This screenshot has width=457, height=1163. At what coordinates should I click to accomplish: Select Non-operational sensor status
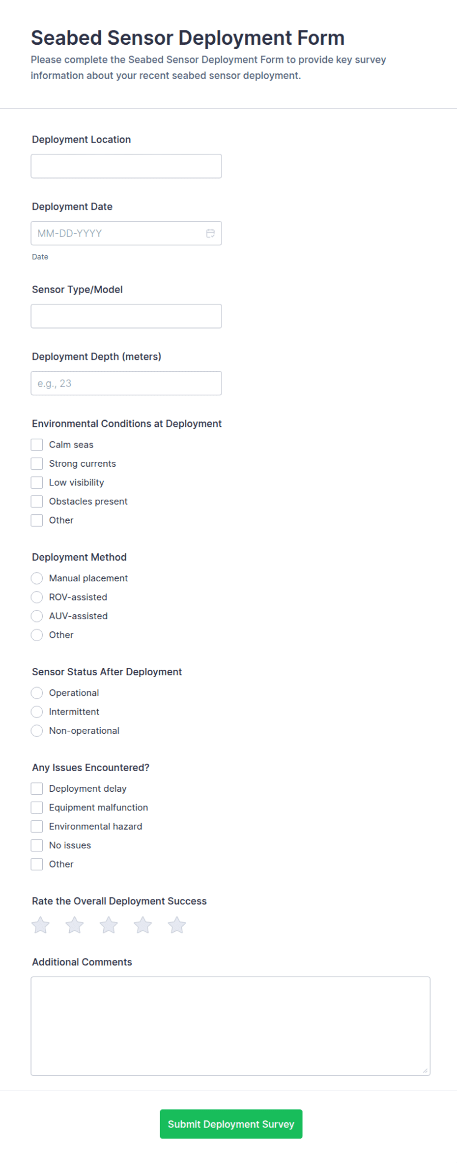[x=37, y=731]
